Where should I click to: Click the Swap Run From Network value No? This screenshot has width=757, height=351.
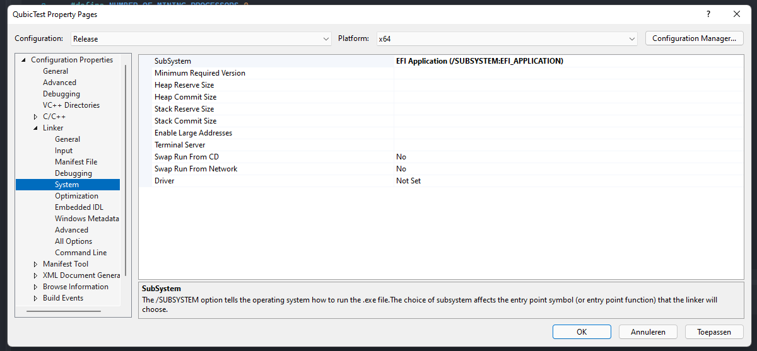tap(401, 169)
